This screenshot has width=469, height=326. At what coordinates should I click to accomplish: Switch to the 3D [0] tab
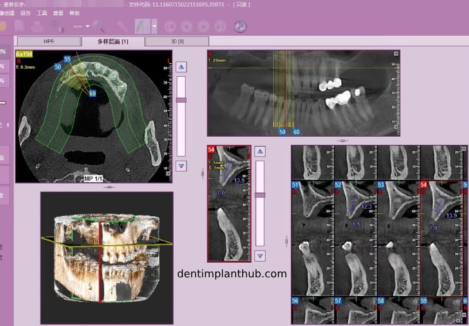pos(177,41)
